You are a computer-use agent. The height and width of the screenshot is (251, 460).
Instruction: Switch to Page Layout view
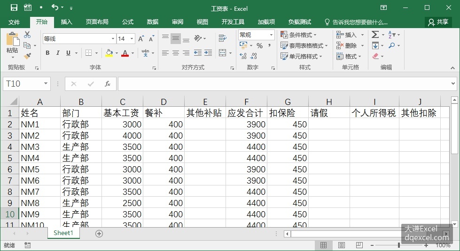pos(342,245)
